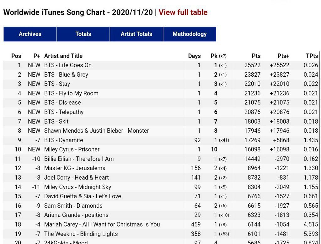Image resolution: width=321 pixels, height=244 pixels.
Task: Click BTS - Blue & Grey entry
Action: 66,75
